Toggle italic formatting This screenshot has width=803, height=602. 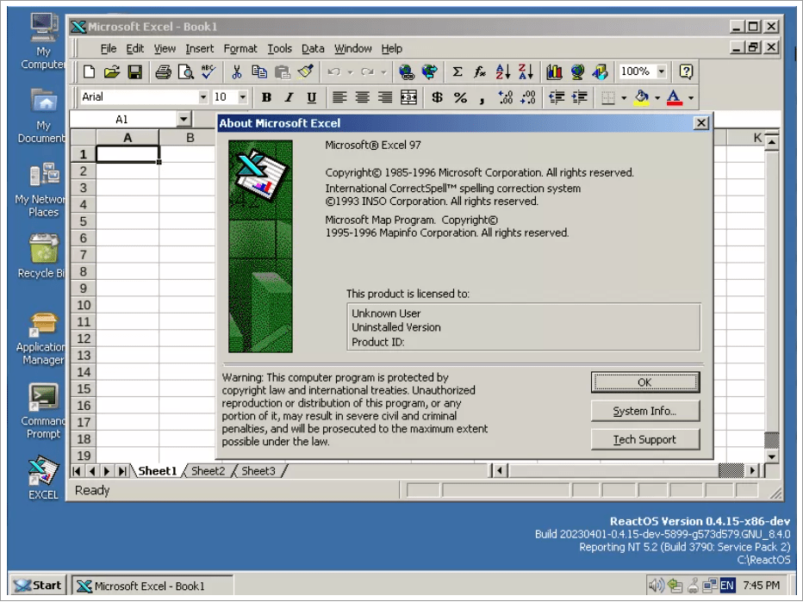[x=289, y=97]
